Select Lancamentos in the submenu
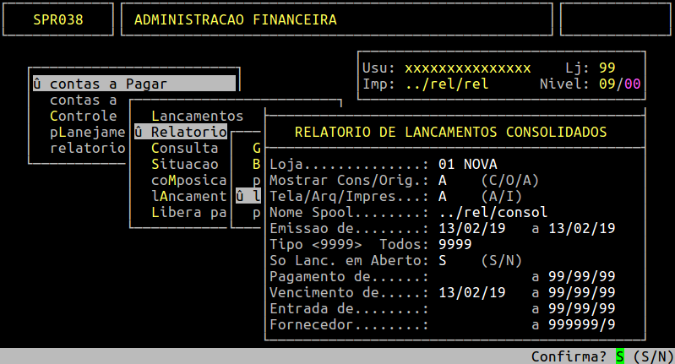The height and width of the screenshot is (364, 675). 197,116
